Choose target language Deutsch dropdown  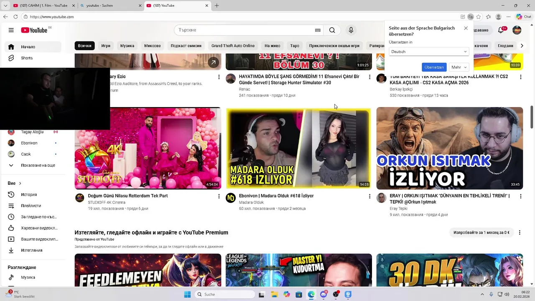(429, 52)
